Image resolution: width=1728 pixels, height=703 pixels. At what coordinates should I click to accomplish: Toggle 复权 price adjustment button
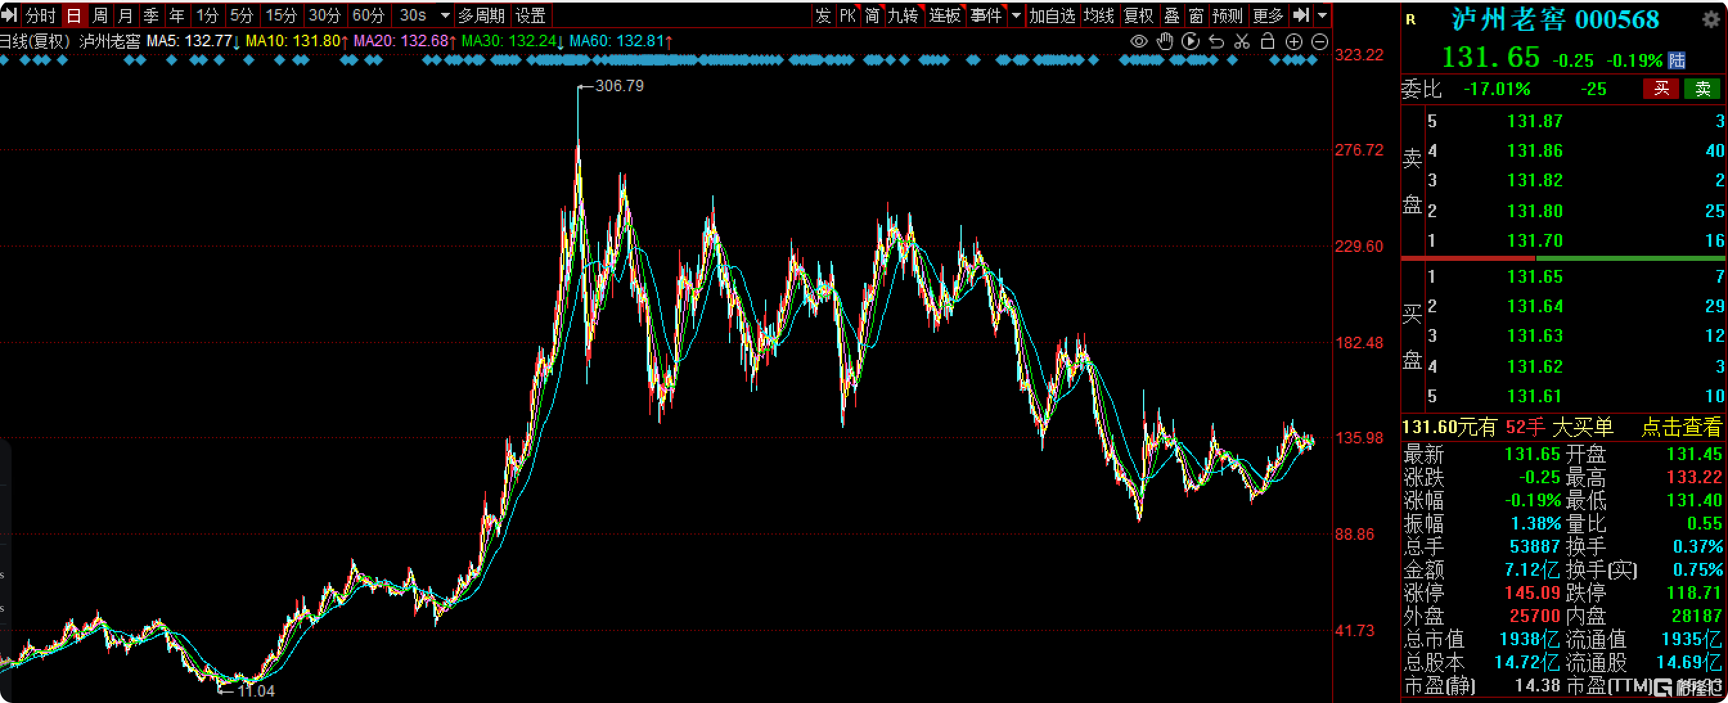click(1138, 15)
